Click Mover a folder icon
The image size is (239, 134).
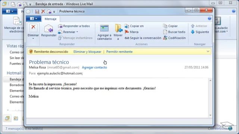click(118, 28)
